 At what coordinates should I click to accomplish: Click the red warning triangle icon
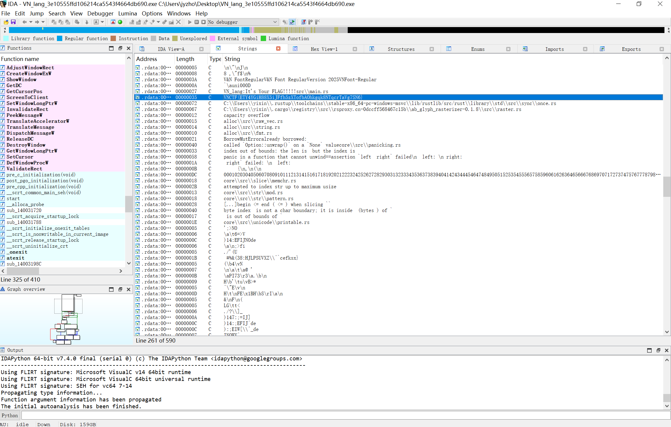[113, 22]
